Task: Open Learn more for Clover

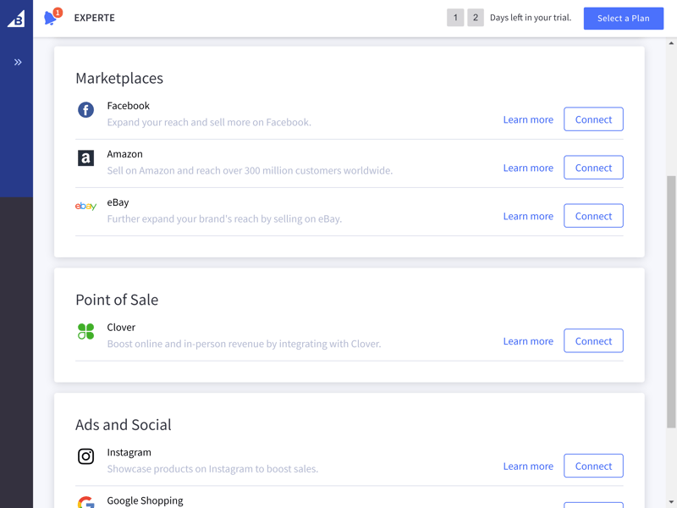Action: point(528,341)
